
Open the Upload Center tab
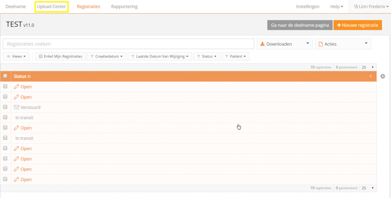51,6
